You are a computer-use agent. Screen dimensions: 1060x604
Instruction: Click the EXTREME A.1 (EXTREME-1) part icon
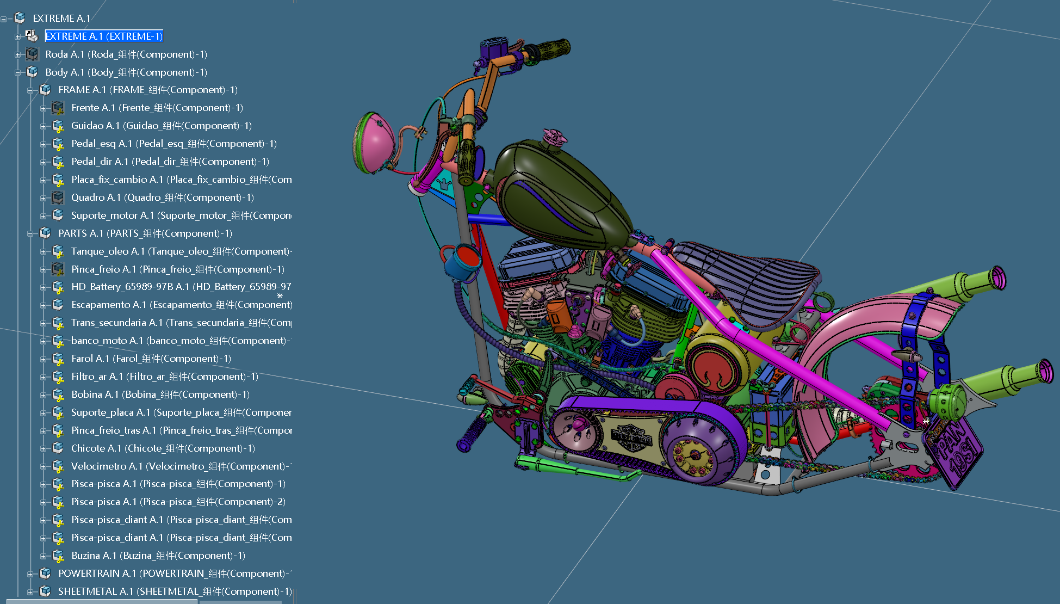pos(32,36)
